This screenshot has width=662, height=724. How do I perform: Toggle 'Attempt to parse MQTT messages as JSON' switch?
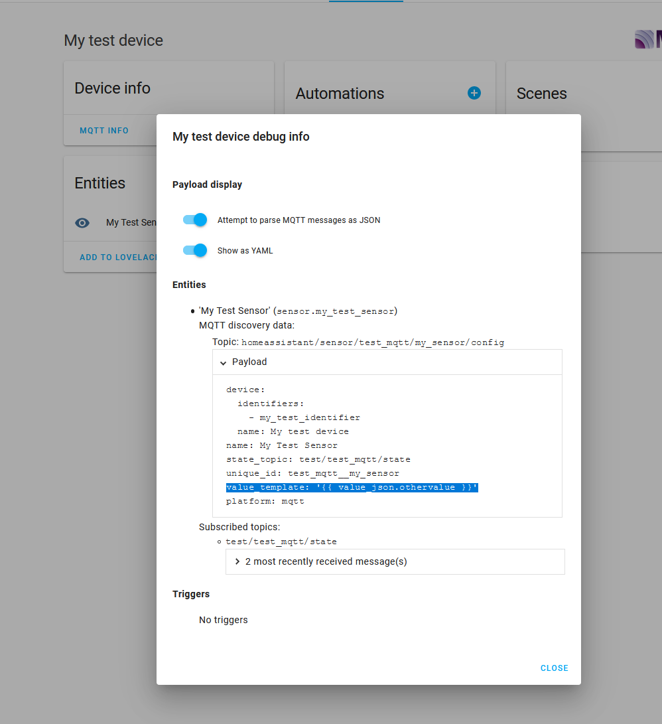(195, 220)
